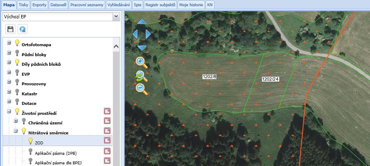Click the layer tree scrollbar up arrow

pyautogui.click(x=116, y=47)
